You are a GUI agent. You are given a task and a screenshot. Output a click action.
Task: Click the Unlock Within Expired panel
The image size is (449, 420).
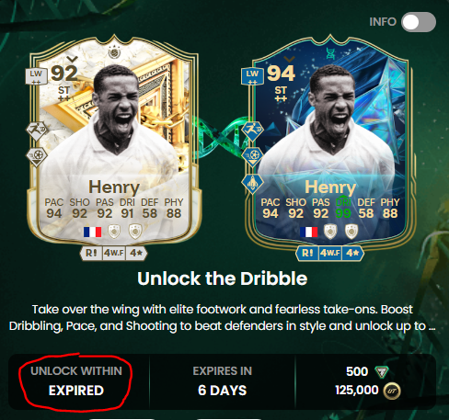click(x=76, y=381)
